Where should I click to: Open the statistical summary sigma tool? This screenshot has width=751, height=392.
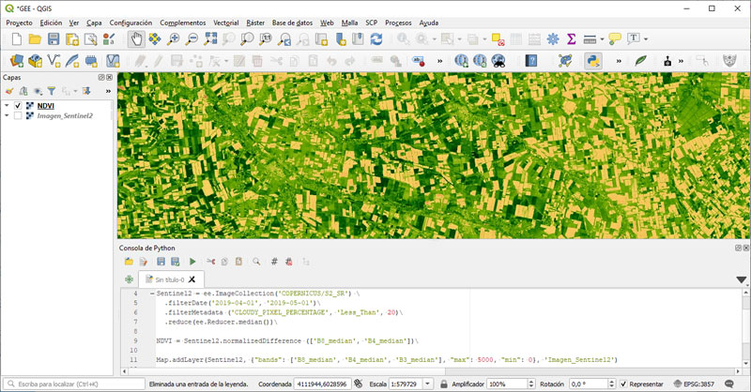(571, 39)
